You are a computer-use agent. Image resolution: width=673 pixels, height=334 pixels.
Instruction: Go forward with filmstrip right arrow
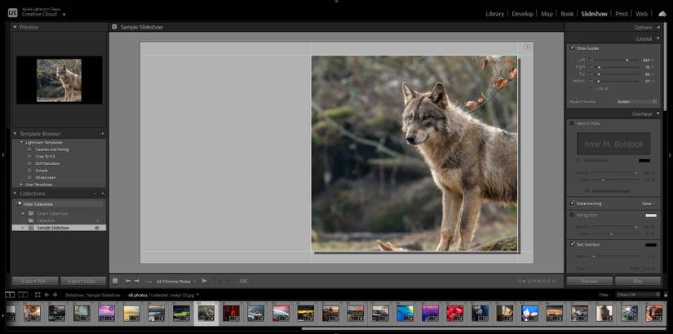point(55,295)
